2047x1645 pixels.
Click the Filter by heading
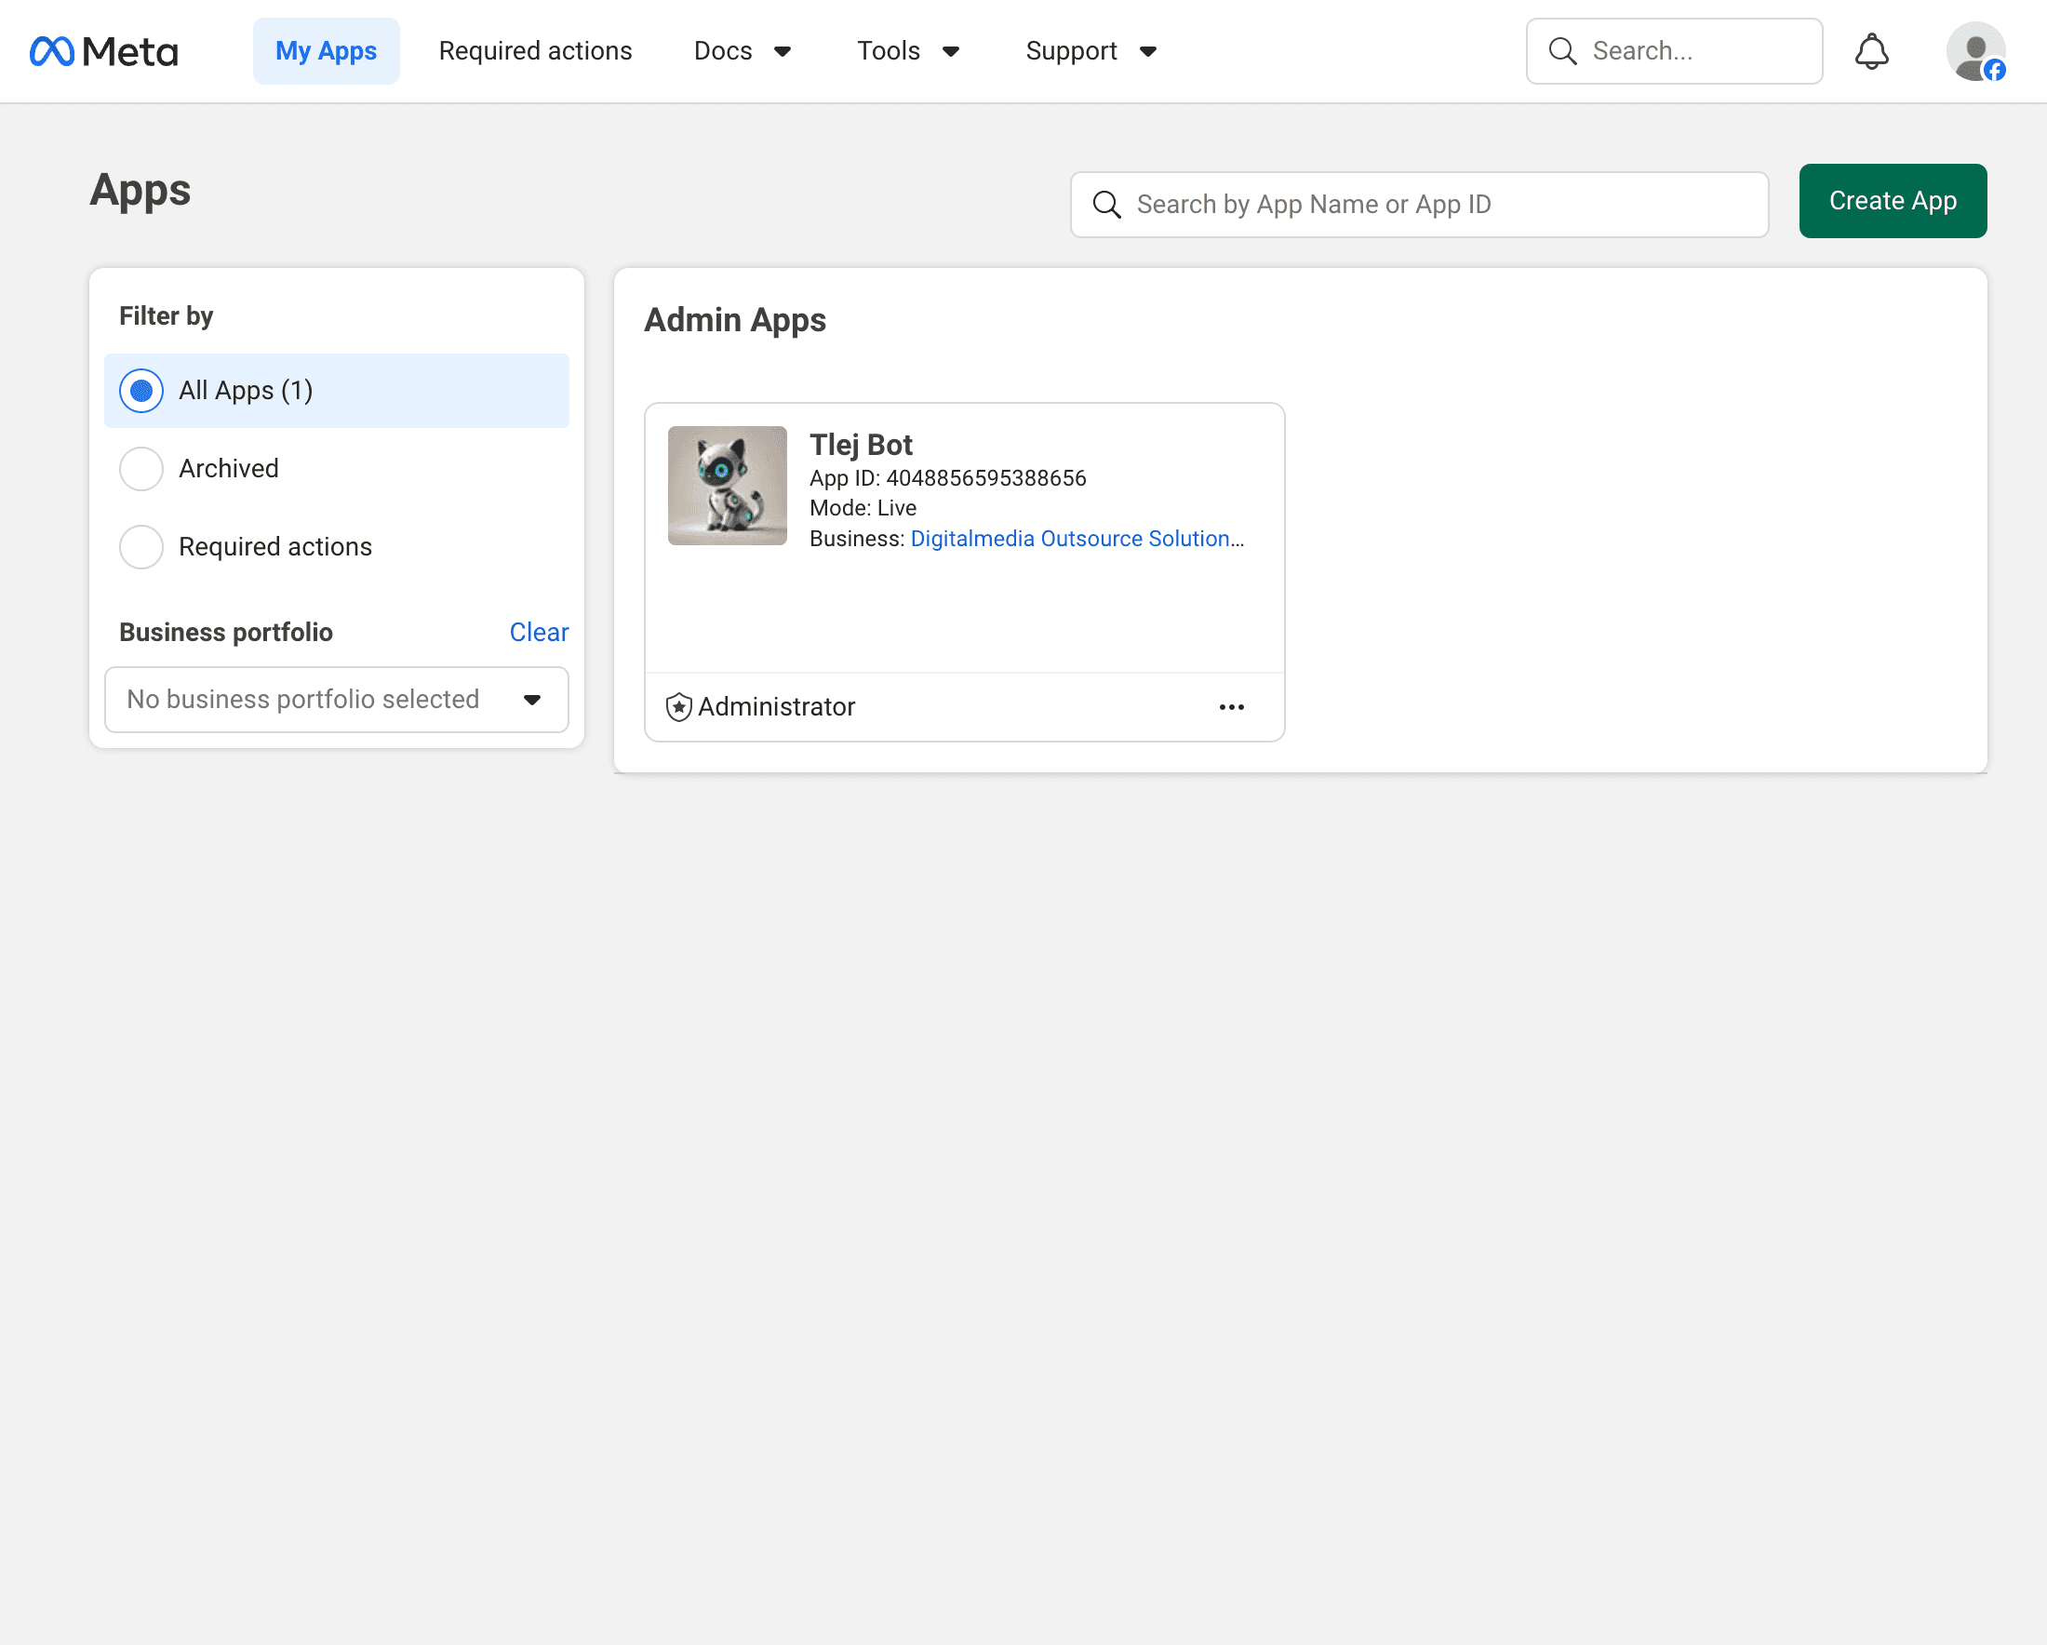[x=167, y=316]
